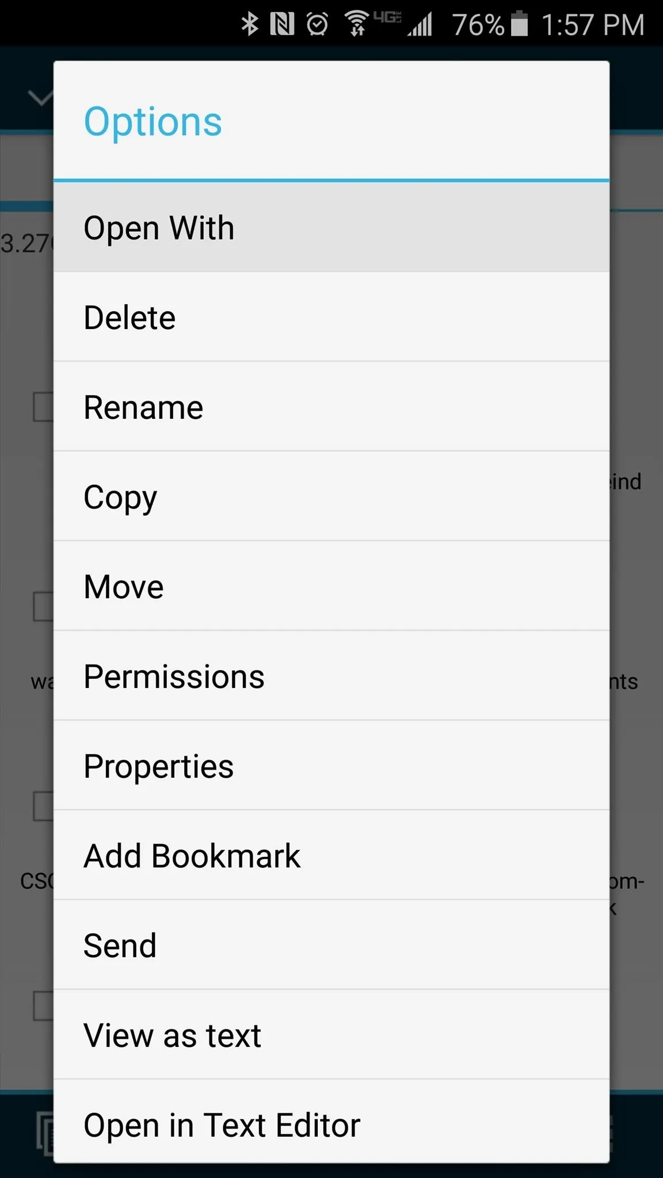The height and width of the screenshot is (1178, 663).
Task: Tap the Options dialog title
Action: click(x=153, y=121)
